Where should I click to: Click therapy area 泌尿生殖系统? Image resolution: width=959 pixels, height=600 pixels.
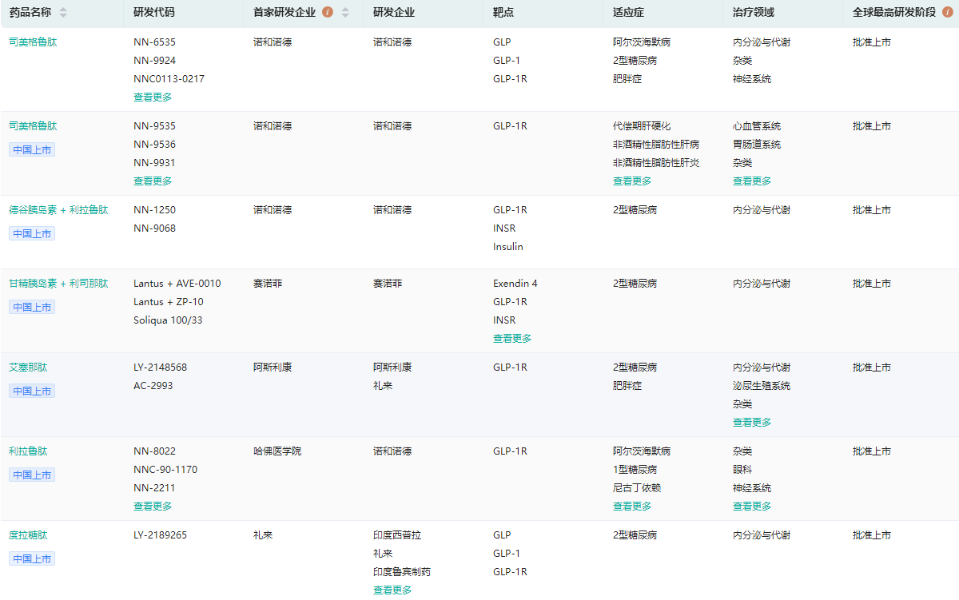(x=762, y=386)
